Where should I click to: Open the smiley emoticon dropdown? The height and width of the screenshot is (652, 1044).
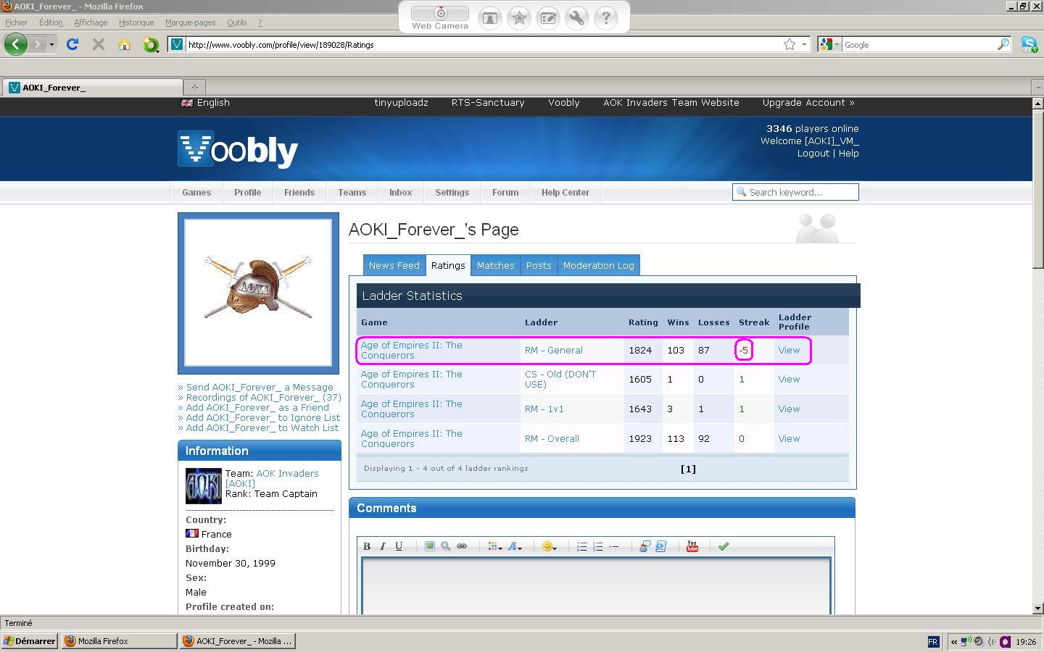(550, 546)
